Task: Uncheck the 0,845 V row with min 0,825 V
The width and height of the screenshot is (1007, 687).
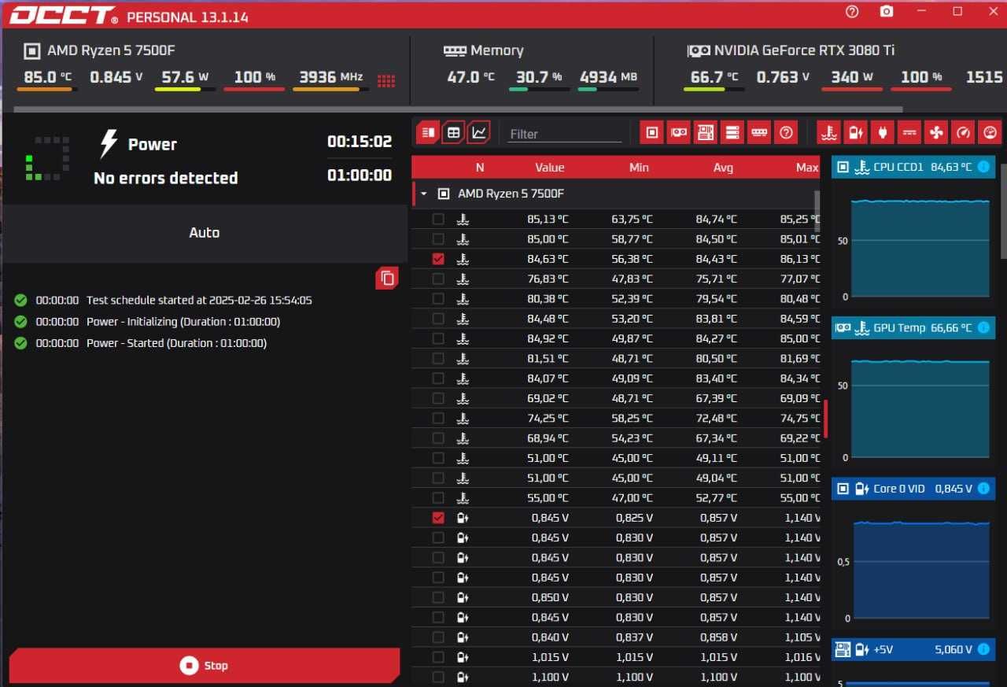Action: pos(438,518)
